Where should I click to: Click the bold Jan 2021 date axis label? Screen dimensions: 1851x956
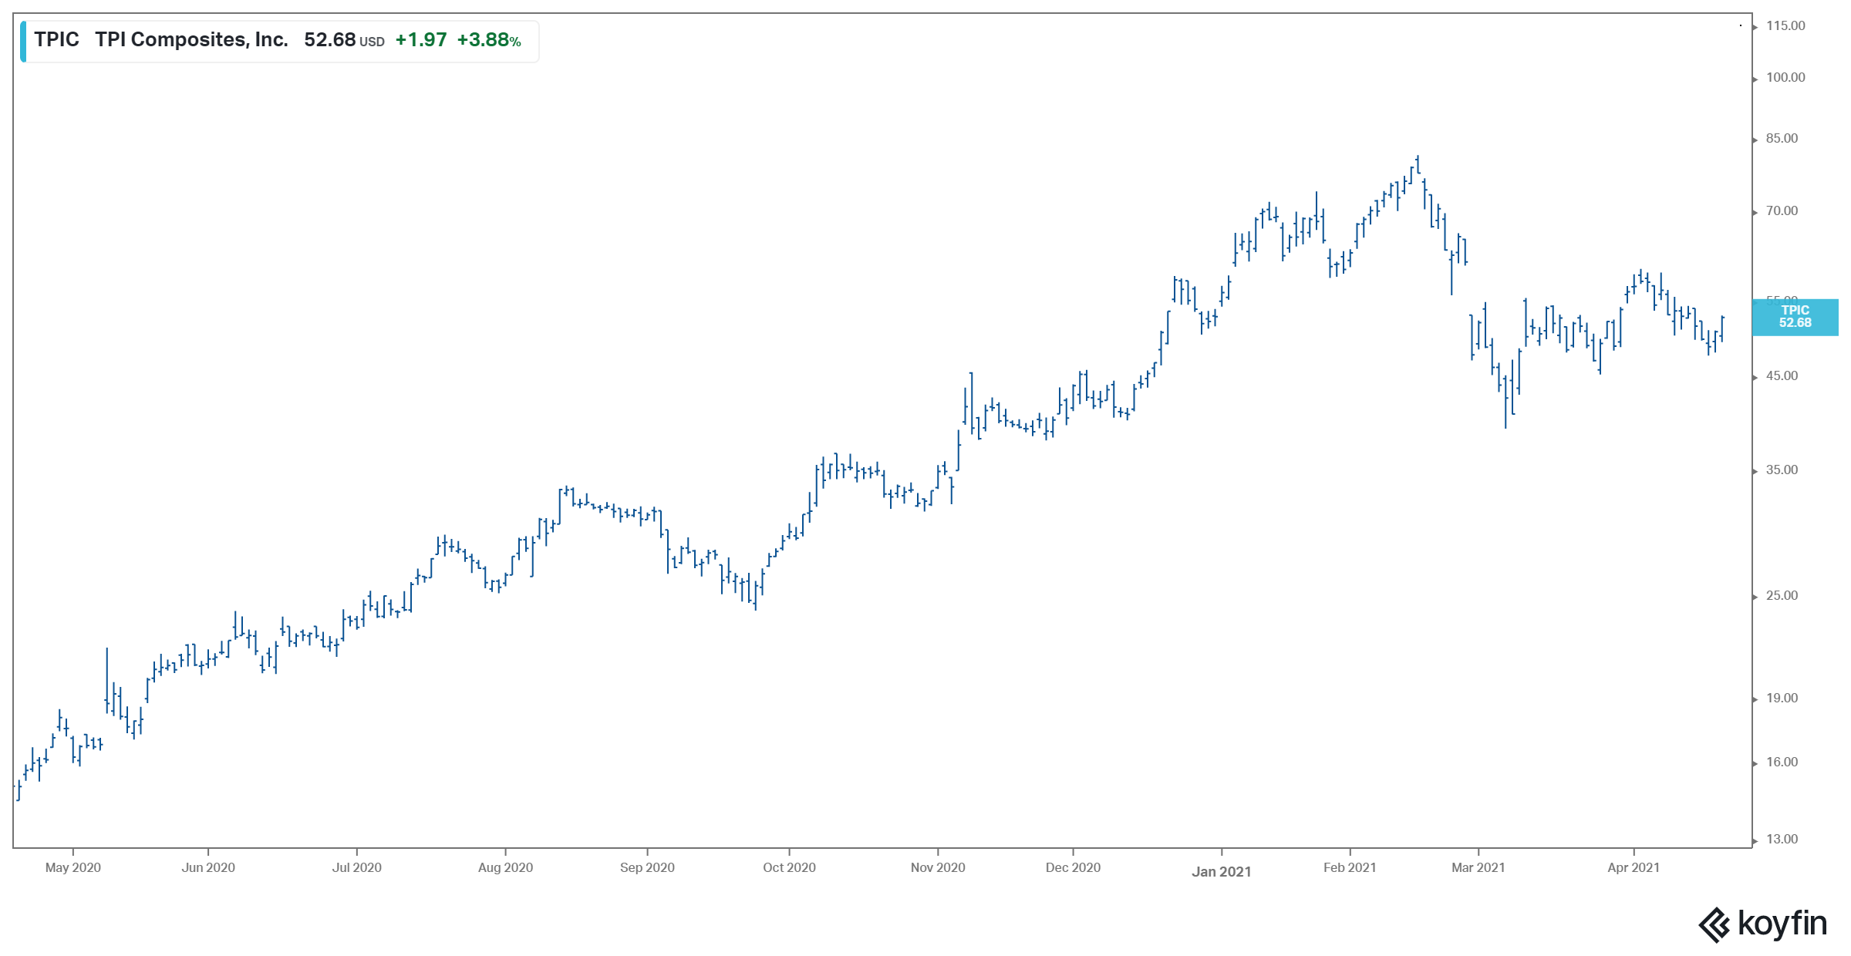click(x=1222, y=872)
